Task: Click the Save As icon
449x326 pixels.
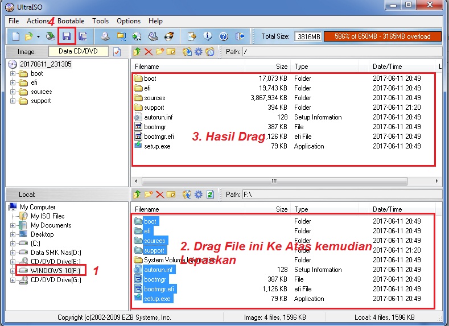Action: [83, 36]
